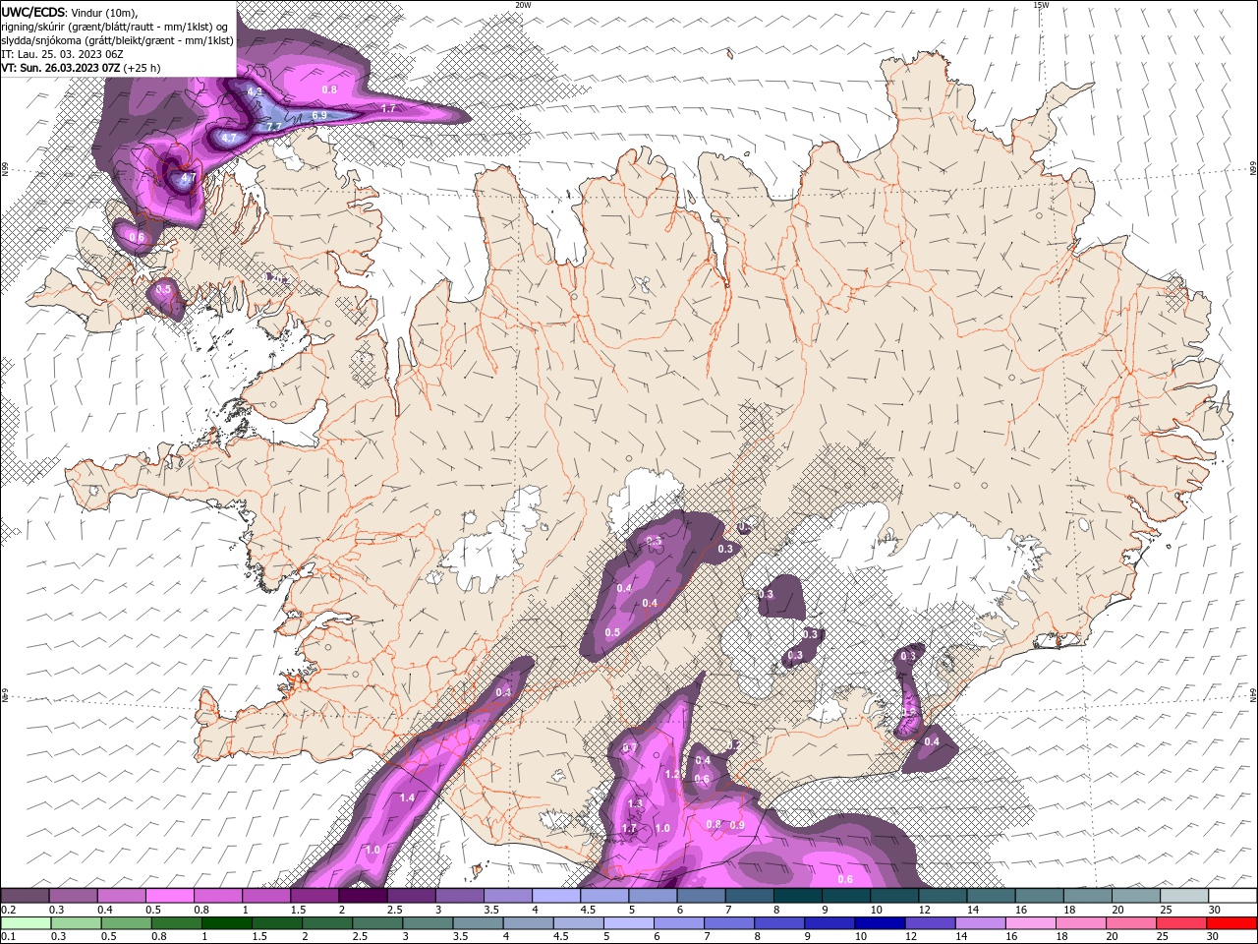Pick the 0.2 dark mauve snow scale swatch
The image size is (1258, 944).
(25, 896)
